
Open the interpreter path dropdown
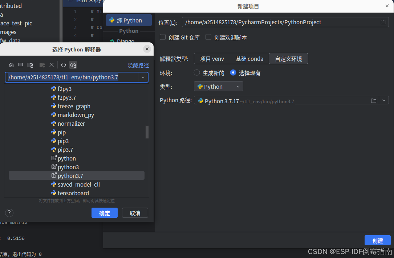[x=143, y=77]
